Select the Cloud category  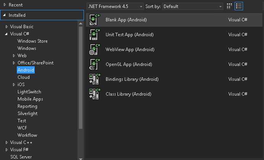click(24, 77)
